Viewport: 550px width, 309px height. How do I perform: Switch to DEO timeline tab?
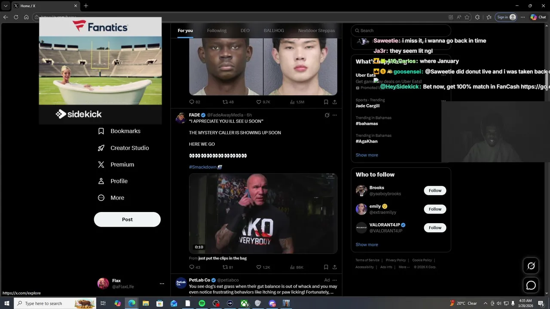click(245, 30)
